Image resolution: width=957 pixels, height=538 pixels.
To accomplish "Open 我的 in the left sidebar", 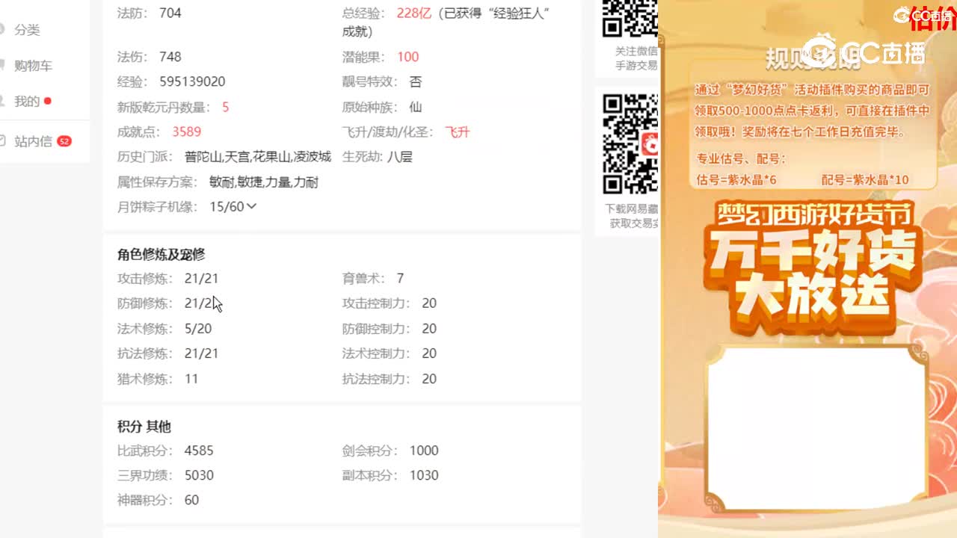I will (x=27, y=101).
